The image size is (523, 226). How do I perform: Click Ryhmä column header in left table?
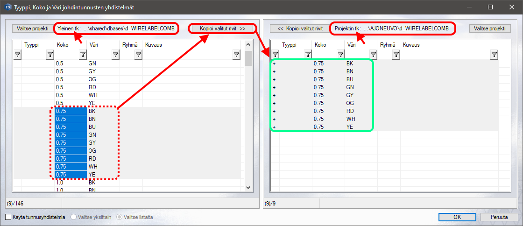coord(131,45)
